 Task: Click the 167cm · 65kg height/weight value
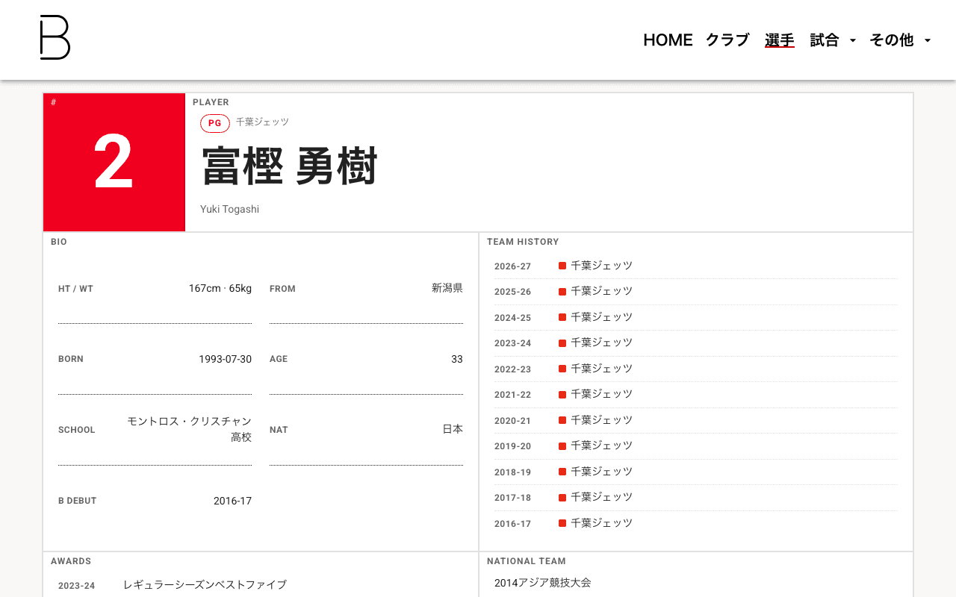point(220,288)
